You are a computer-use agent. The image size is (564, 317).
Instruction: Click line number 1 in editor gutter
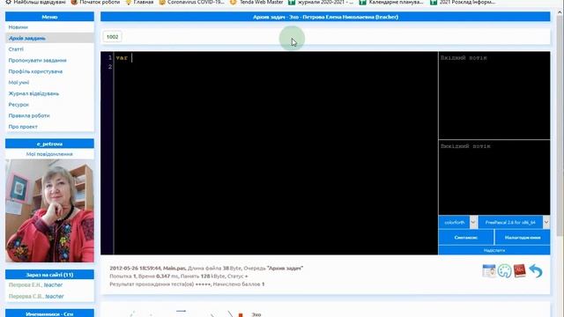coord(109,58)
